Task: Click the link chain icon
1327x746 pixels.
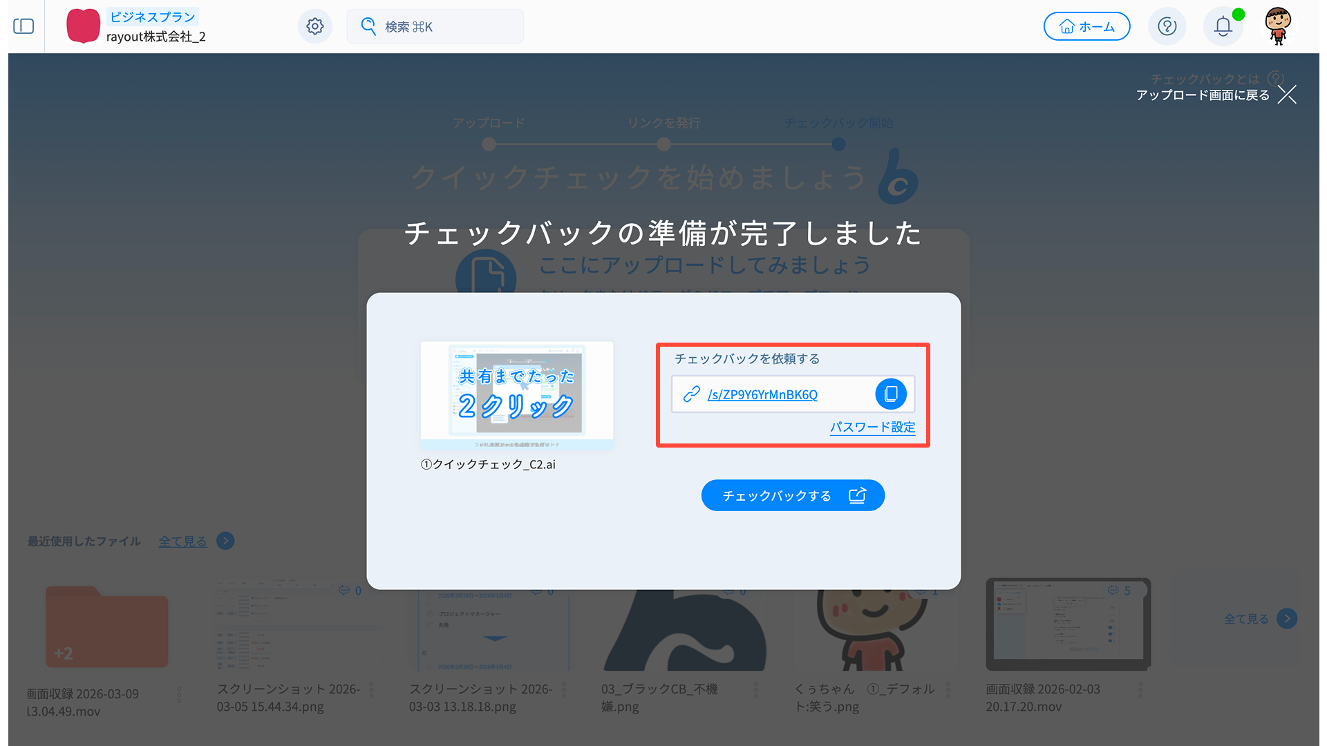Action: (691, 394)
